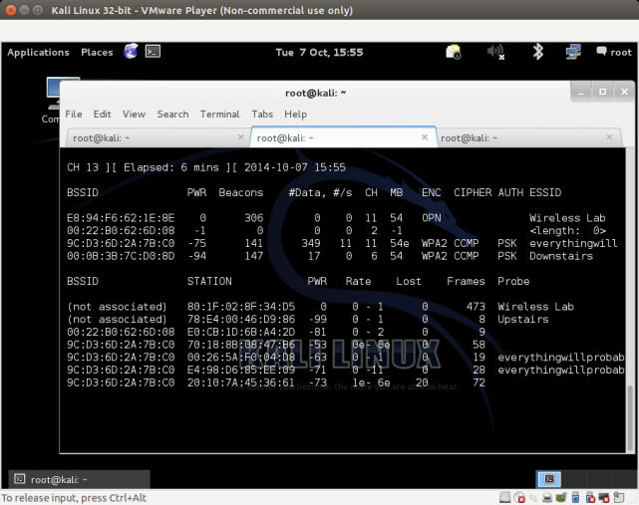Open the terminal Search menu
This screenshot has width=639, height=505.
click(x=172, y=114)
